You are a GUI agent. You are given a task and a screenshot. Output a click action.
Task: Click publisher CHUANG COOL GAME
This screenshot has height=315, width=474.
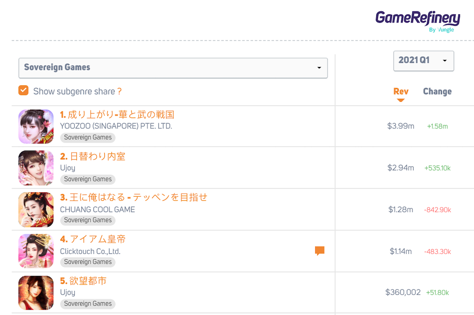click(x=97, y=209)
